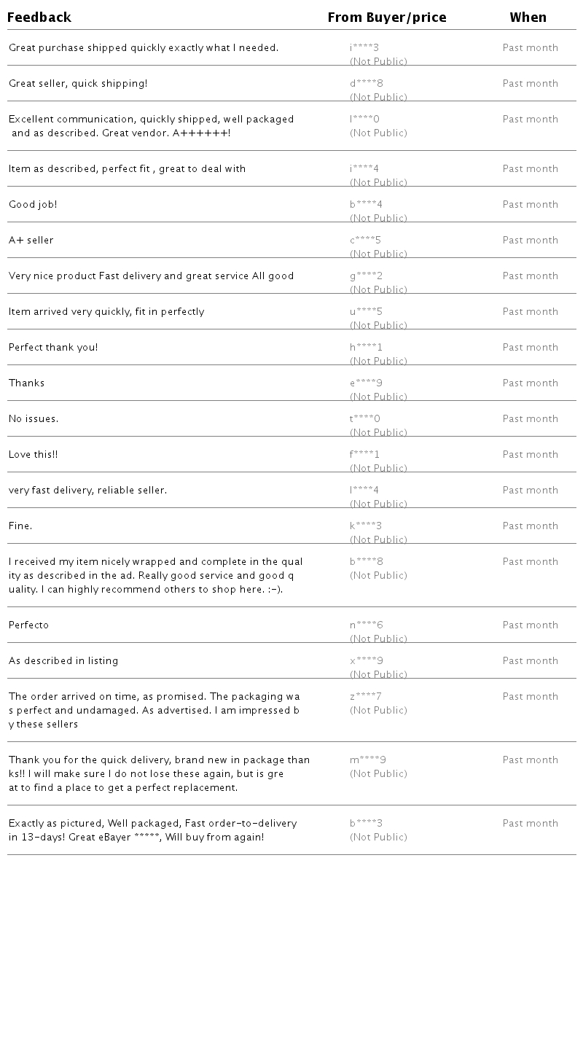The width and height of the screenshot is (583, 1038).
Task: Click the When column header
Action: tap(528, 17)
